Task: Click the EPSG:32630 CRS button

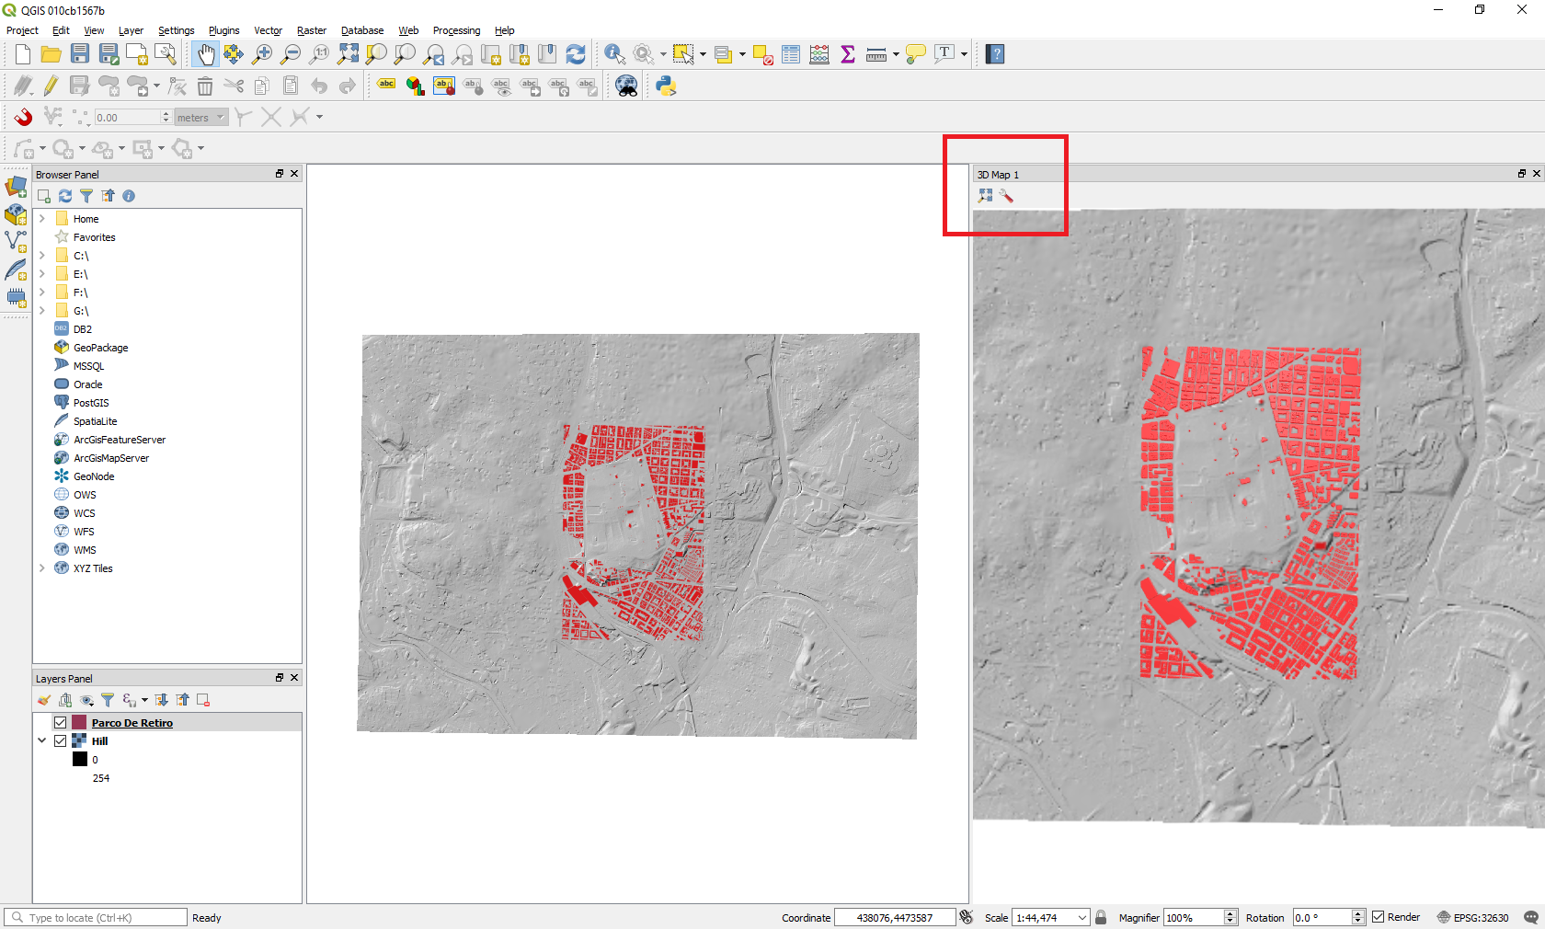Action: 1473,918
